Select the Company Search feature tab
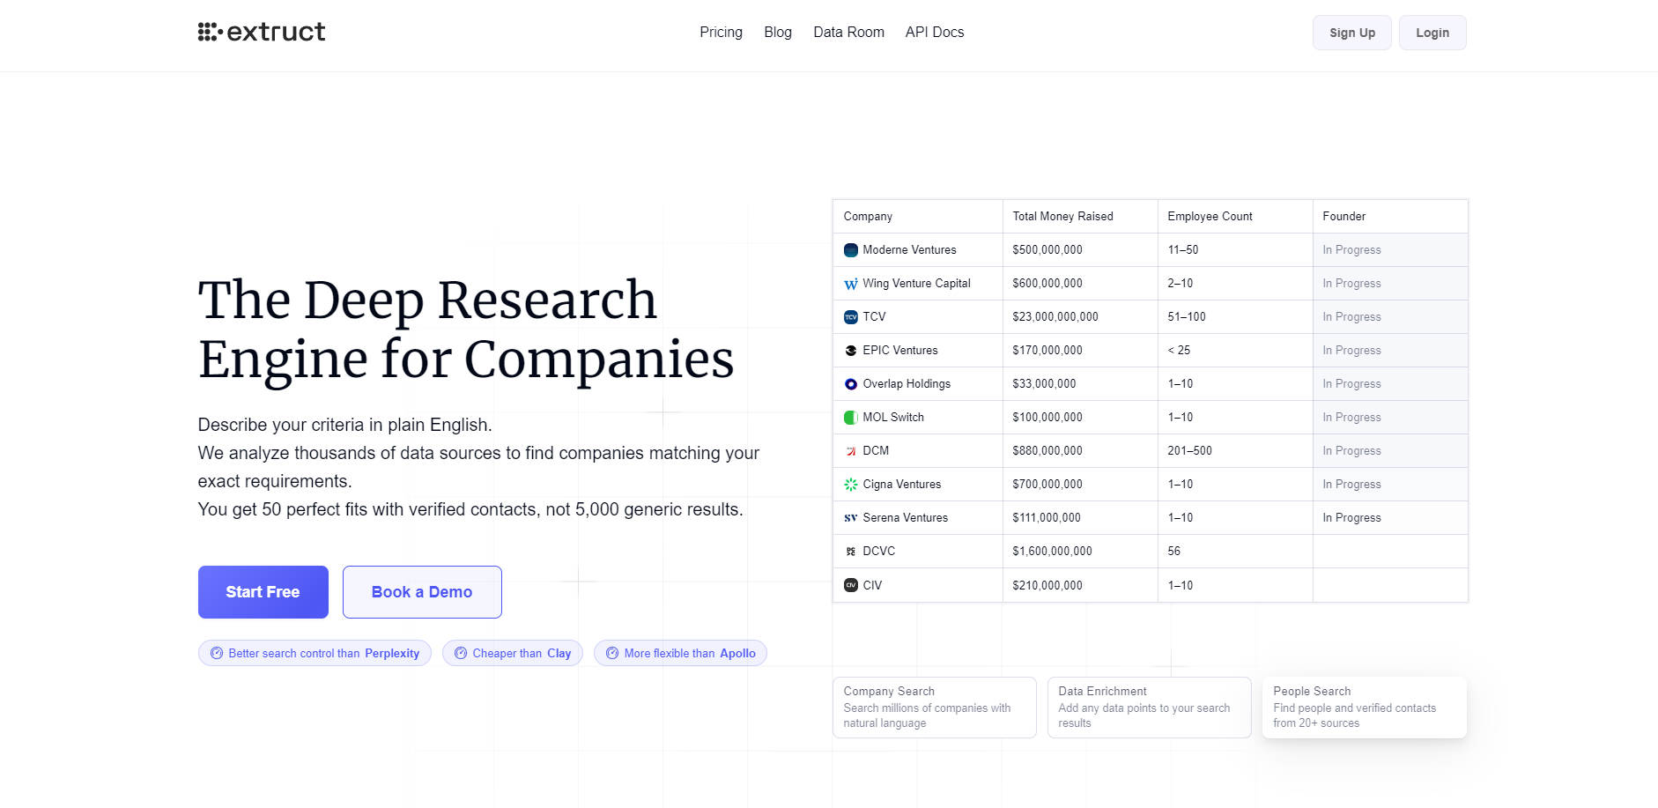The width and height of the screenshot is (1658, 808). 934,707
